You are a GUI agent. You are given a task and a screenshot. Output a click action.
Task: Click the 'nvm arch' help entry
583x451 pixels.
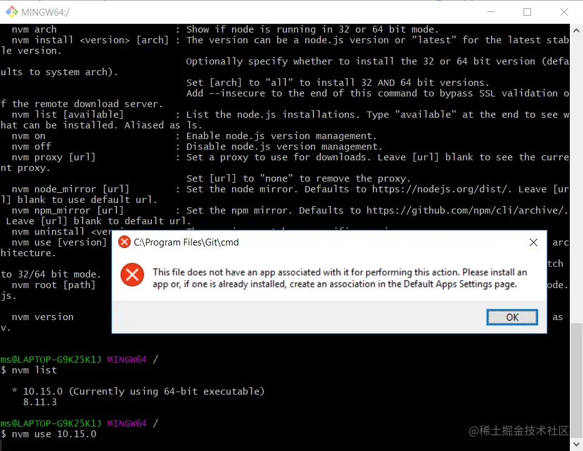34,29
